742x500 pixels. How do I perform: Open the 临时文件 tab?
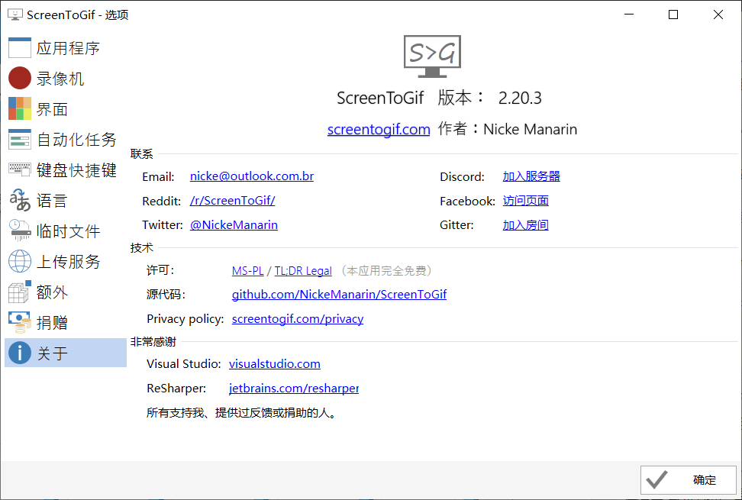(x=66, y=231)
